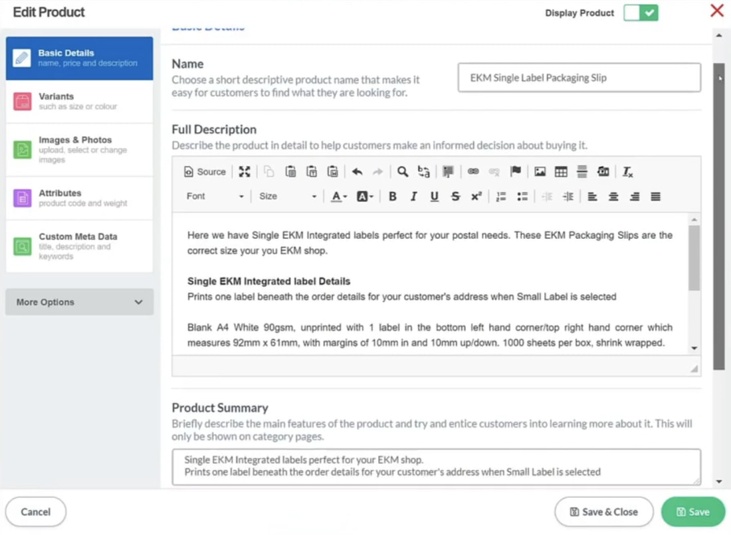
Task: Click the Product Summary text box
Action: point(436,467)
